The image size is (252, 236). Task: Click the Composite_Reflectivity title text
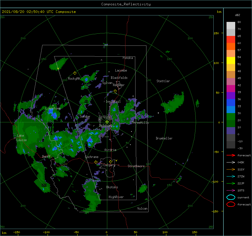(126, 4)
